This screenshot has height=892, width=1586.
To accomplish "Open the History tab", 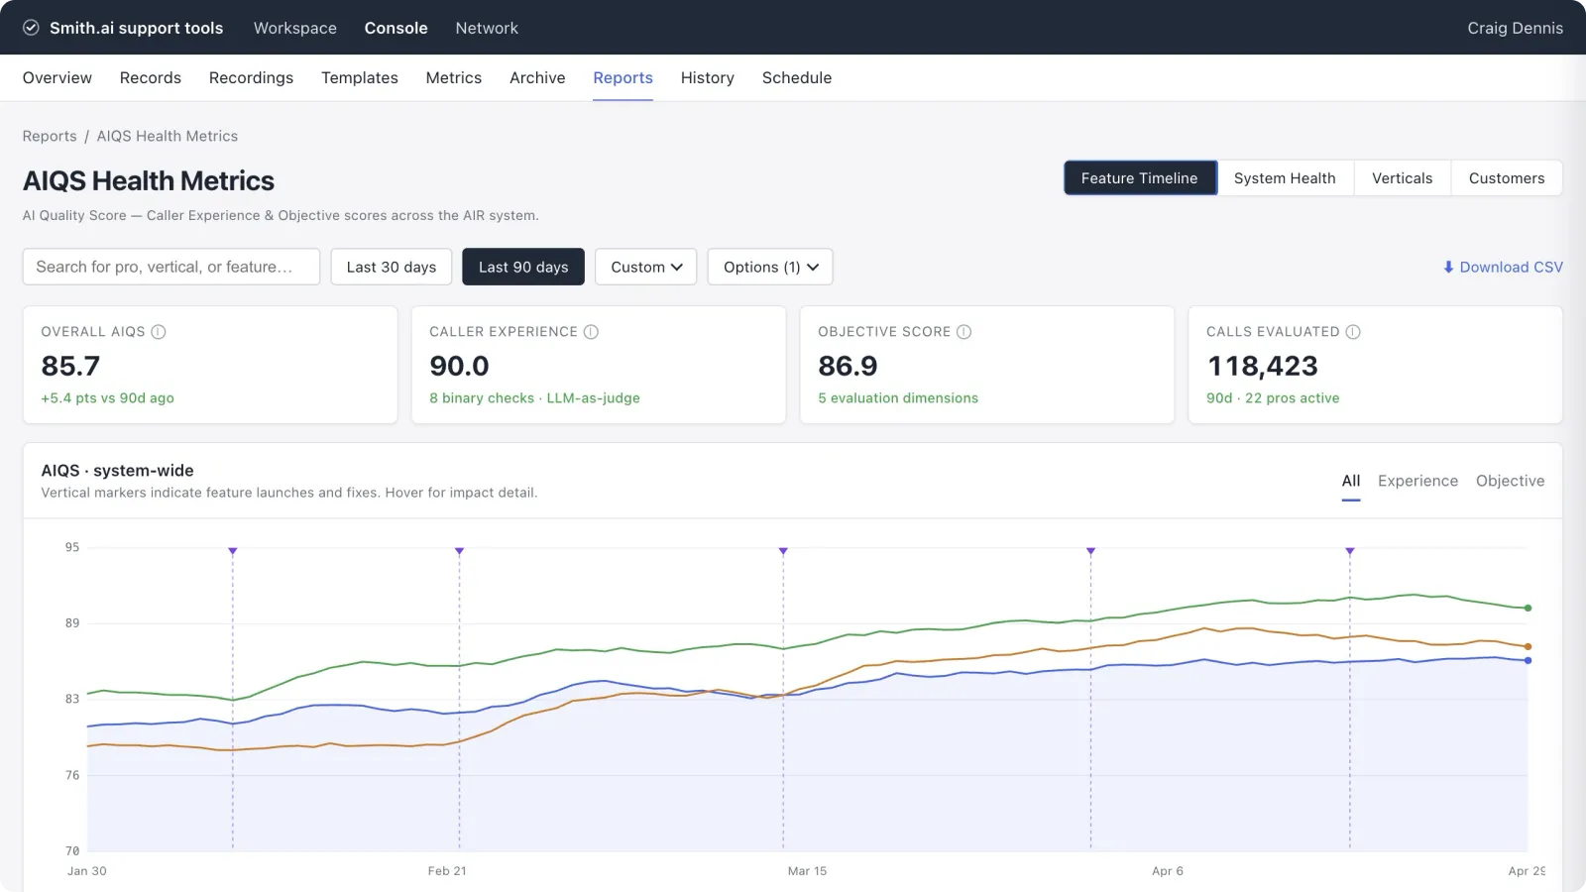I will pos(708,77).
